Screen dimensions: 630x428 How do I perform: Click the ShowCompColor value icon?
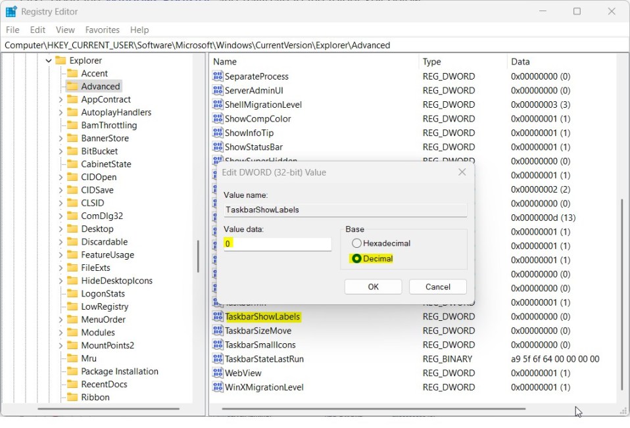tap(218, 119)
